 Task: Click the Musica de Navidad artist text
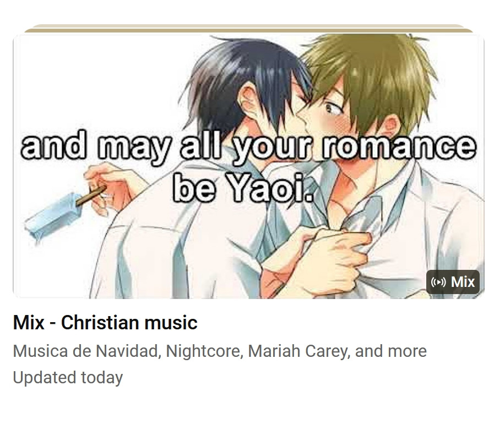pyautogui.click(x=85, y=351)
